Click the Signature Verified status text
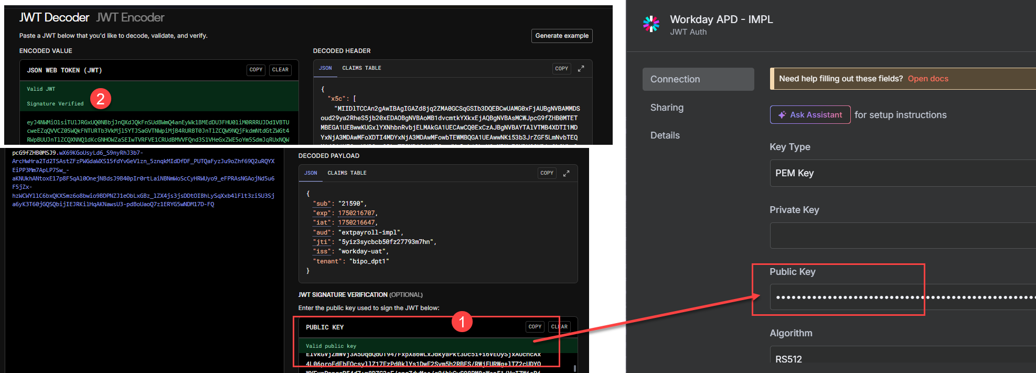The width and height of the screenshot is (1036, 373). [55, 104]
